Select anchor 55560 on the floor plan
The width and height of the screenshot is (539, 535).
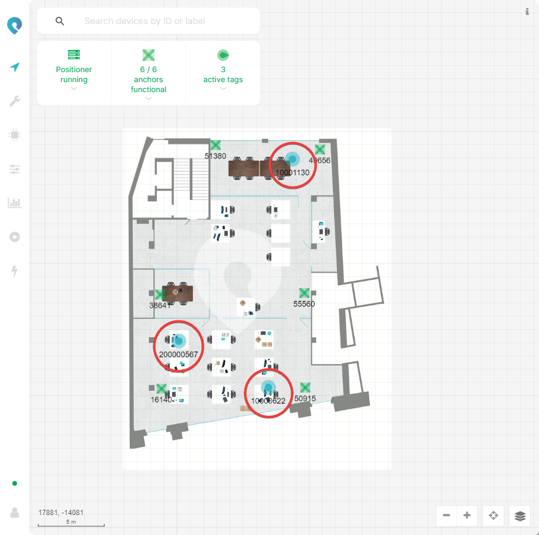click(x=304, y=293)
